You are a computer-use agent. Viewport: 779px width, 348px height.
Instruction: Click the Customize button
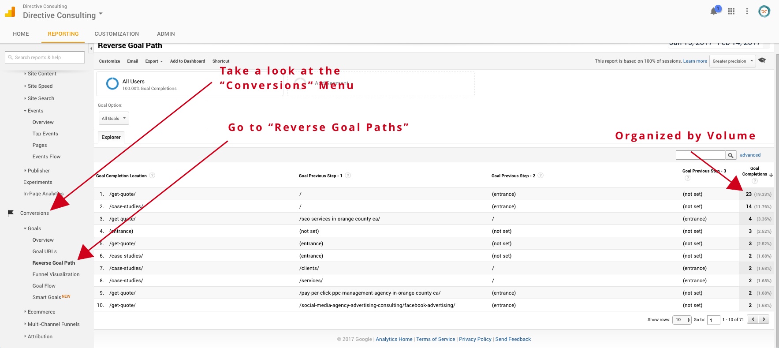pyautogui.click(x=109, y=61)
